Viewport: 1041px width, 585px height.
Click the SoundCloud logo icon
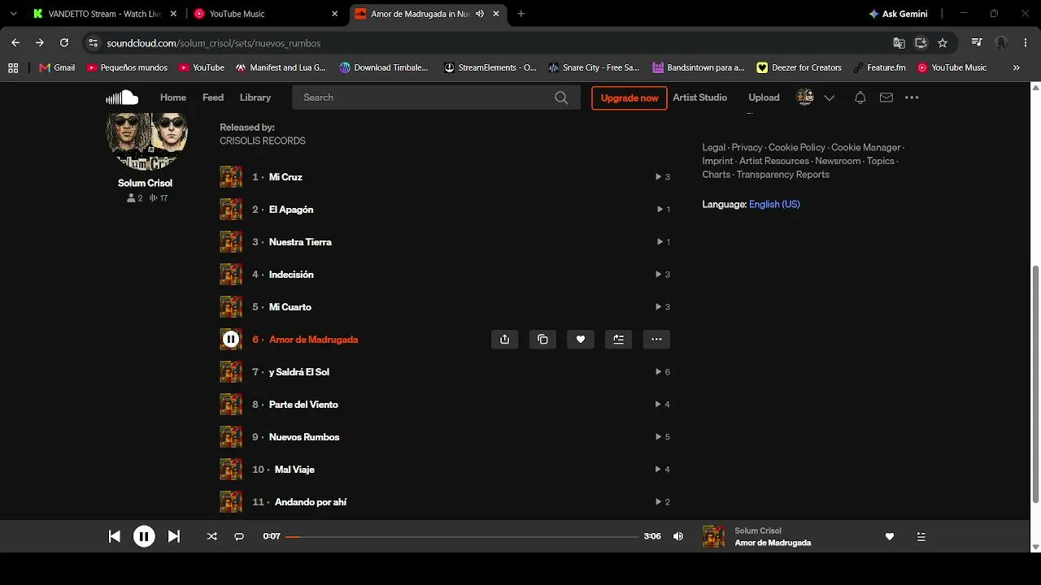coord(122,97)
